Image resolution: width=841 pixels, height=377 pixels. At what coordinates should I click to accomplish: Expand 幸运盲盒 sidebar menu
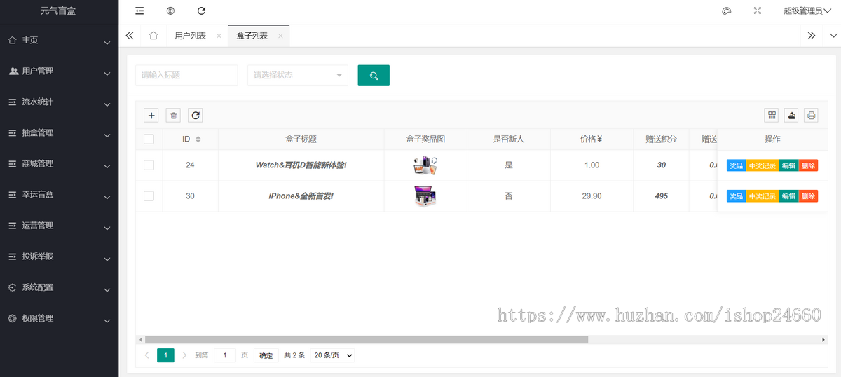(59, 195)
